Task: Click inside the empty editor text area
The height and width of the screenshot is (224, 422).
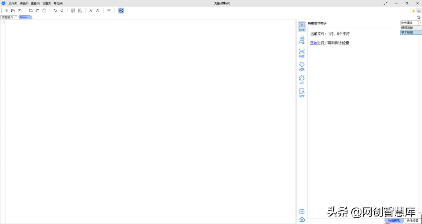Action: (x=151, y=121)
